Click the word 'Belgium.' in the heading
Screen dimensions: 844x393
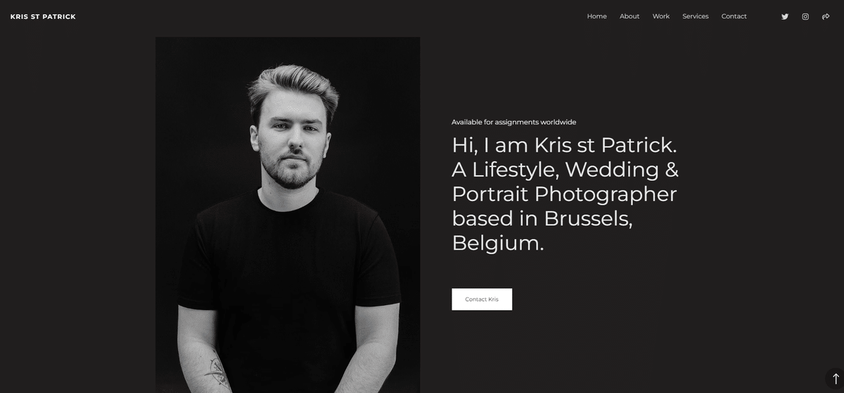498,243
